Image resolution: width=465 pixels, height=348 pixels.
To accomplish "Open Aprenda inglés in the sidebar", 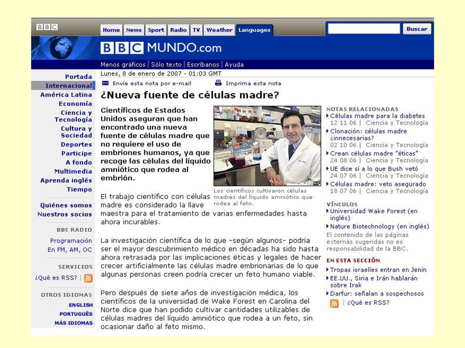I will 66,180.
